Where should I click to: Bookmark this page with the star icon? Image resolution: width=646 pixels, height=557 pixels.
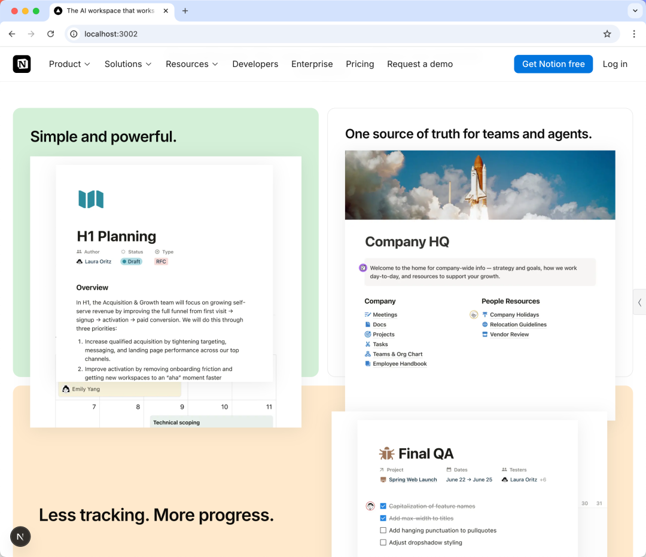click(607, 33)
